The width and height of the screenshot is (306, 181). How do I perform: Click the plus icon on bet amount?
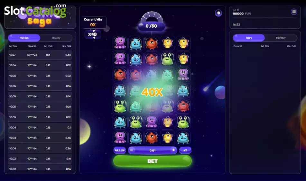[173, 150]
